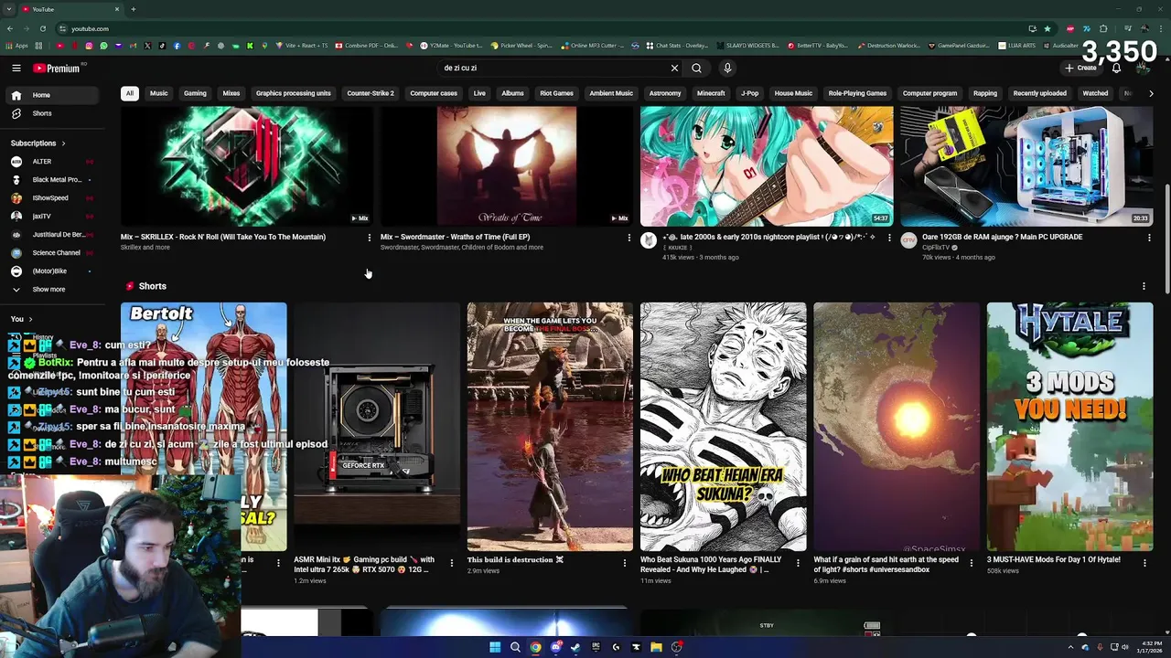Image resolution: width=1171 pixels, height=658 pixels.
Task: Open options for the ASMR Mini itx short
Action: click(x=451, y=563)
